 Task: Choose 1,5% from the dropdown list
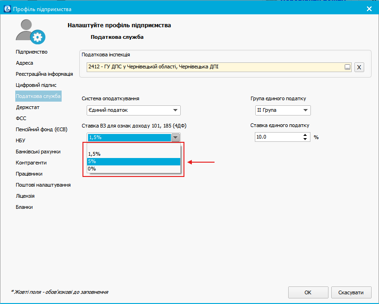[x=133, y=154]
